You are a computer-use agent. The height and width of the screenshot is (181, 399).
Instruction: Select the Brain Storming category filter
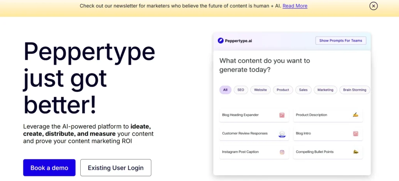(355, 90)
